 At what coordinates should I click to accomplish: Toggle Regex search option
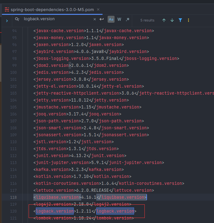pyautogui.click(x=127, y=19)
